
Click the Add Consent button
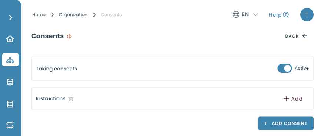pos(285,123)
